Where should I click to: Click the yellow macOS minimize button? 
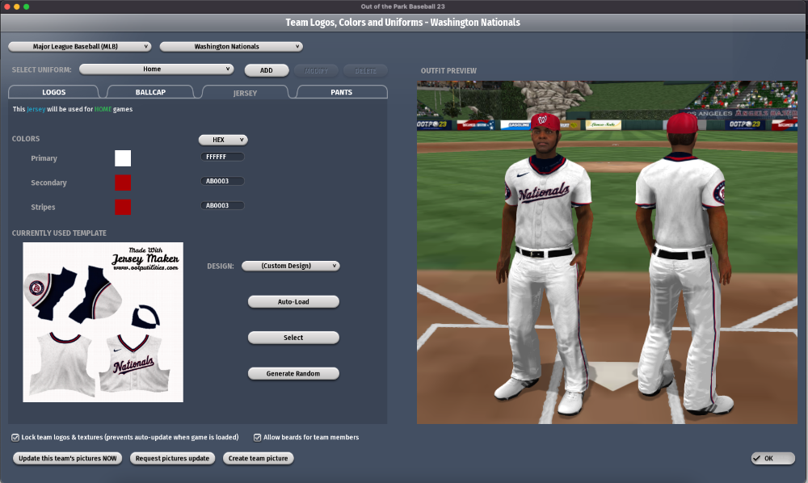pyautogui.click(x=17, y=6)
